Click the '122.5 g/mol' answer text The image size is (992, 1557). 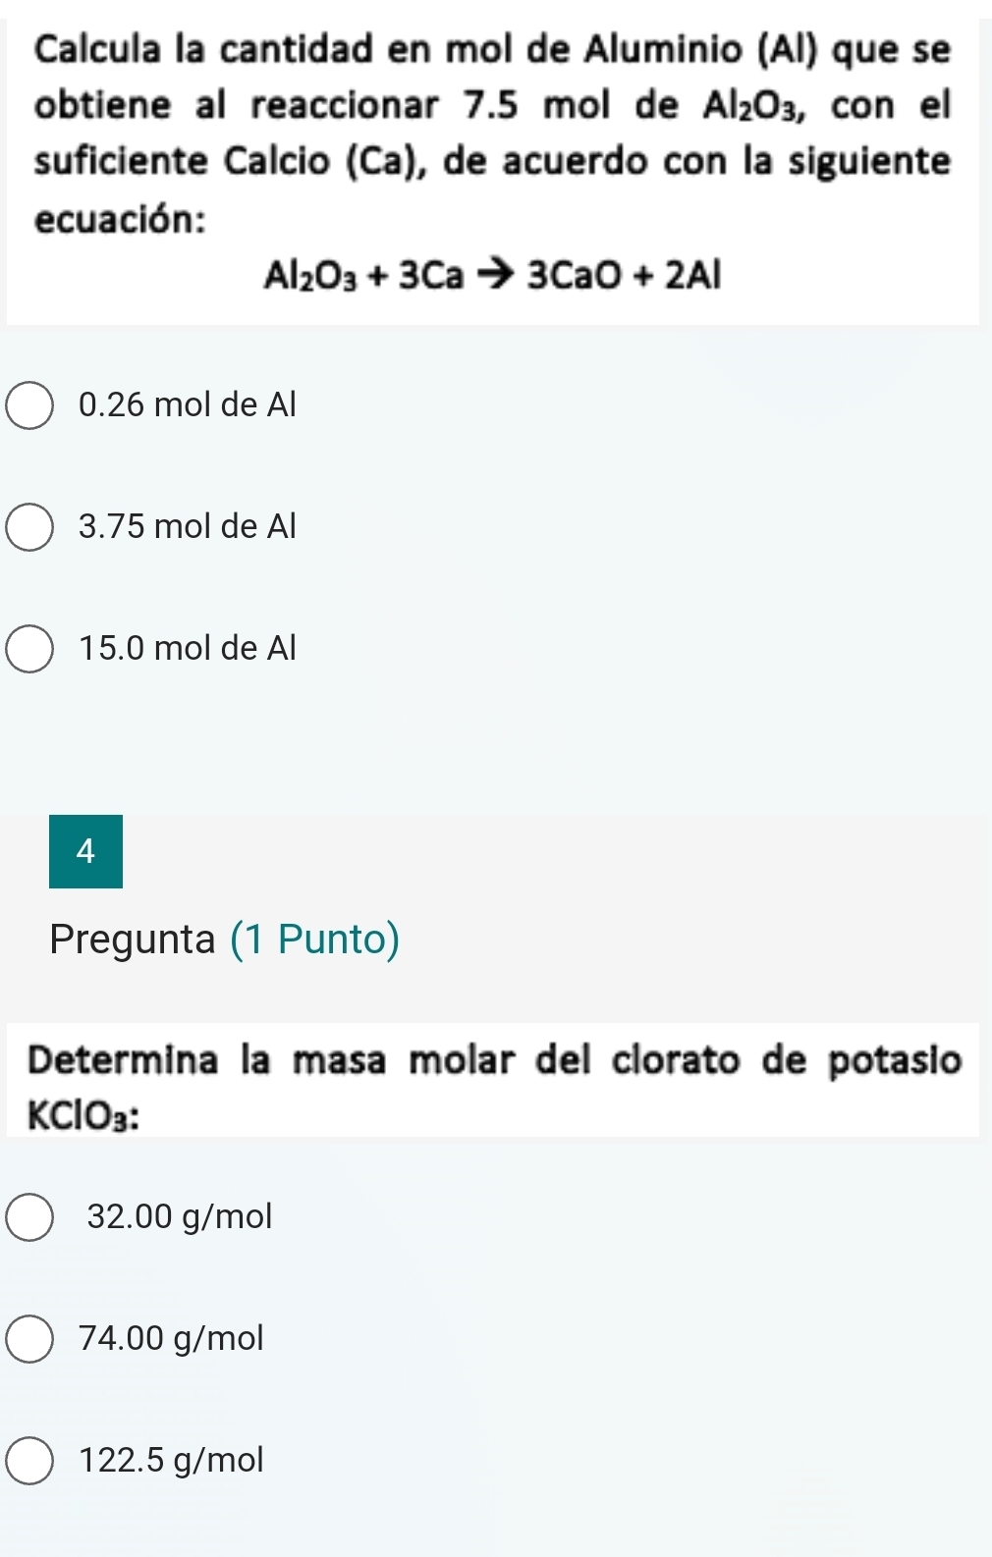172,1460
